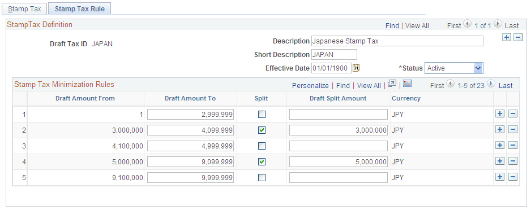This screenshot has width=531, height=210.
Task: Switch to the Stamp Tax tab
Action: 24,9
